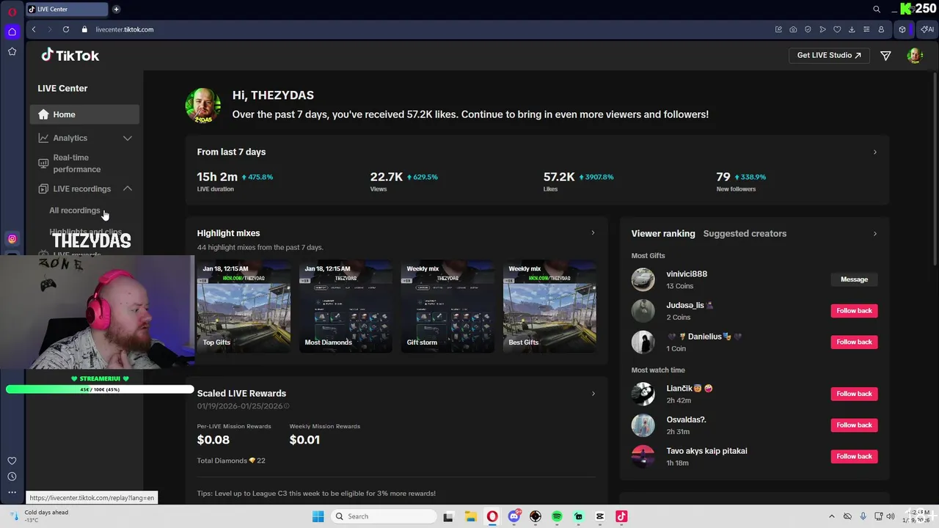Follow back Danielius
Viewport: 939px width, 528px height.
tap(854, 342)
